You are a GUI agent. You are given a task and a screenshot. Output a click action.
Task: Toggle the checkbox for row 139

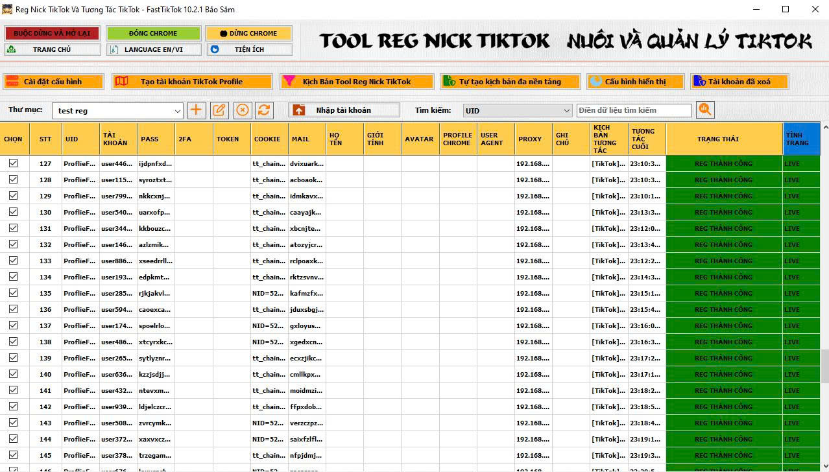pyautogui.click(x=13, y=358)
